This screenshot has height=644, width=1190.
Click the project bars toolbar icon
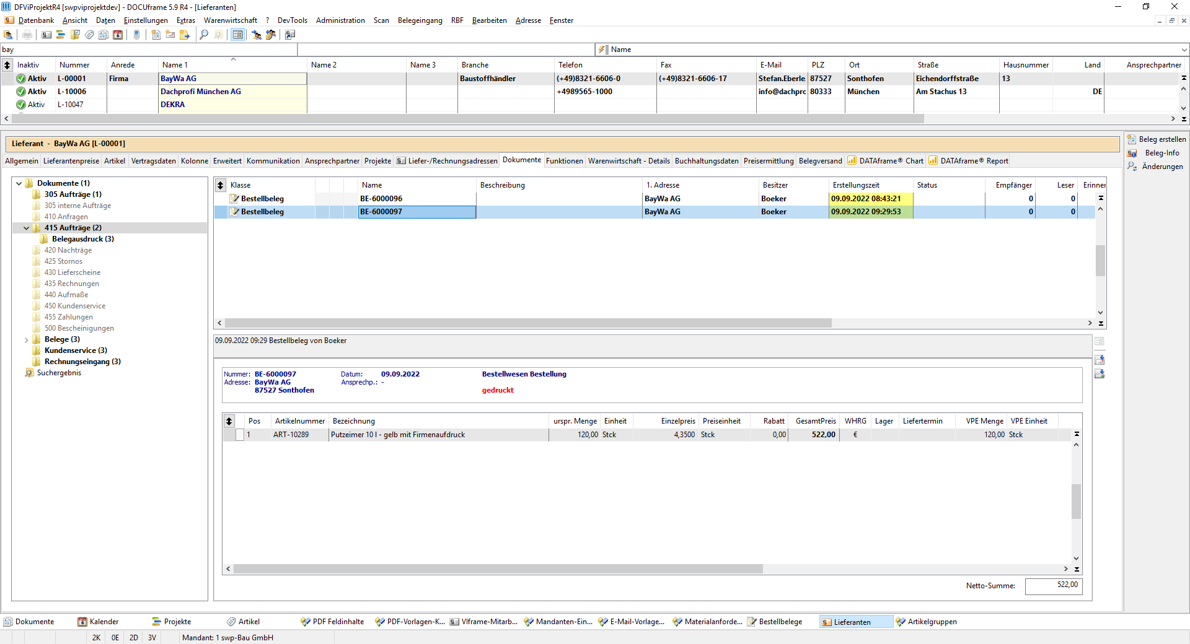[x=61, y=35]
